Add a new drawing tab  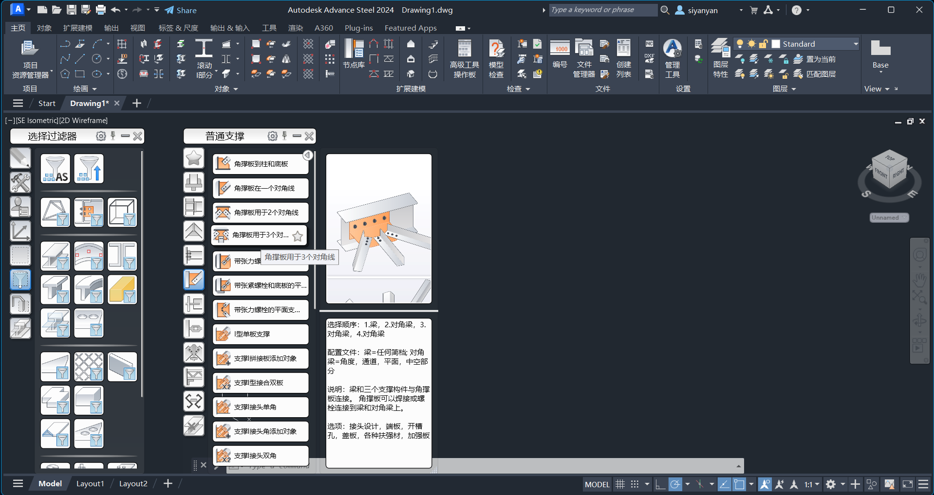pos(137,103)
